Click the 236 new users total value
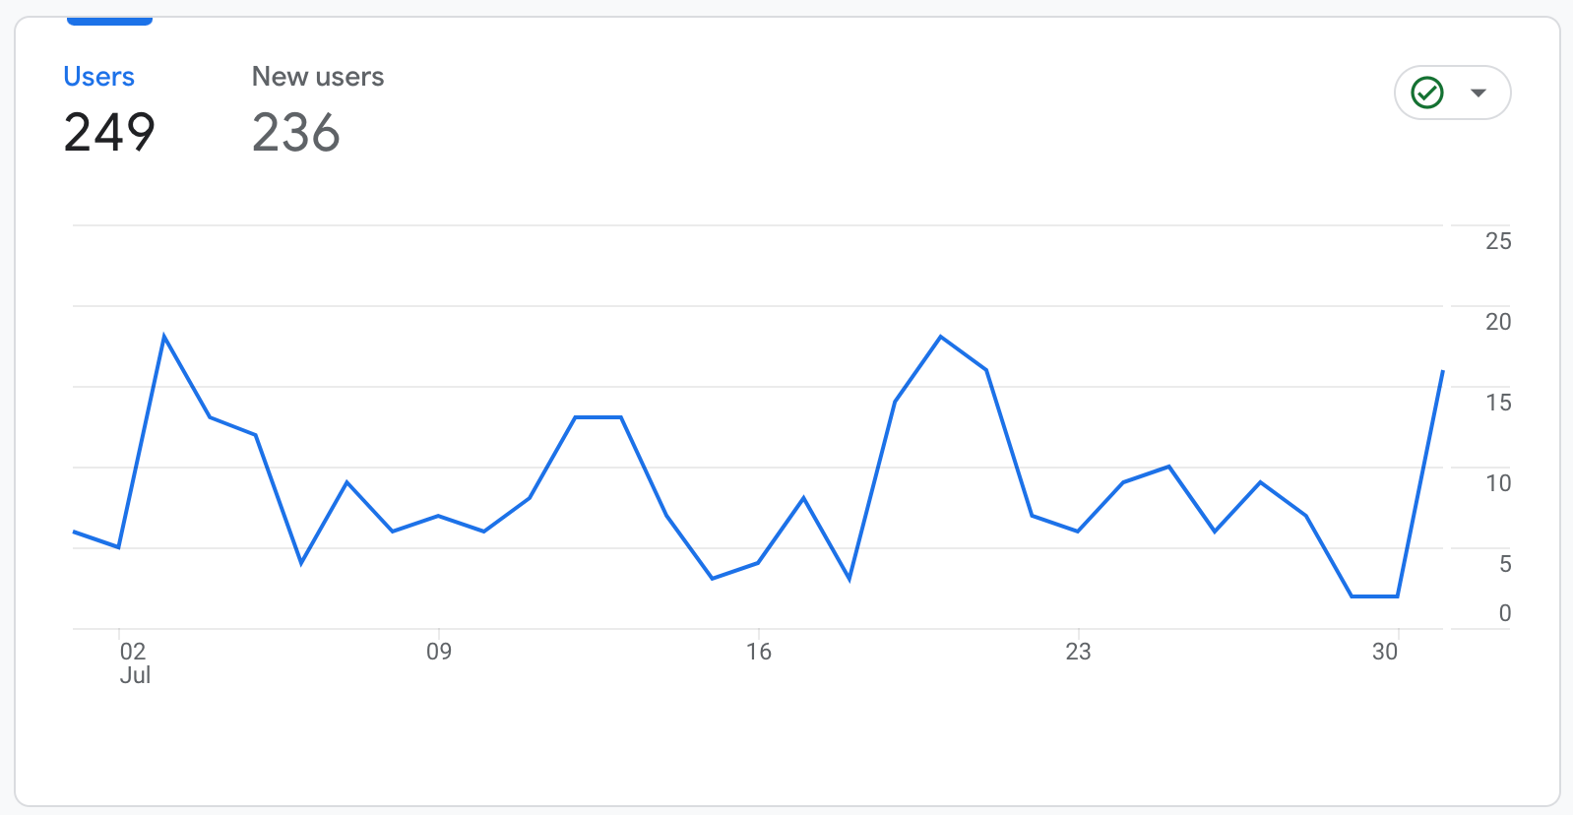 tap(295, 132)
